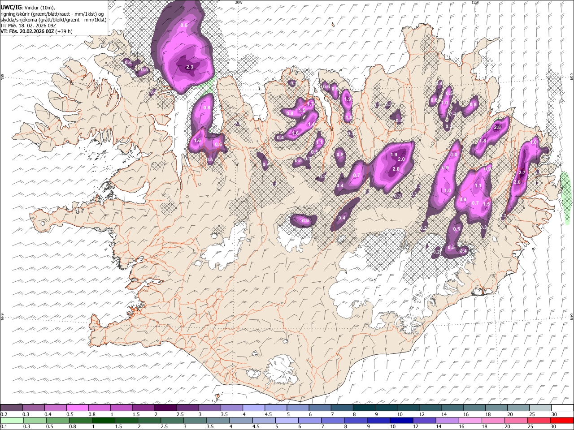Click the 2.7 precipitation value in the east
Image resolution: width=574 pixels, height=430 pixels.
pyautogui.click(x=522, y=173)
